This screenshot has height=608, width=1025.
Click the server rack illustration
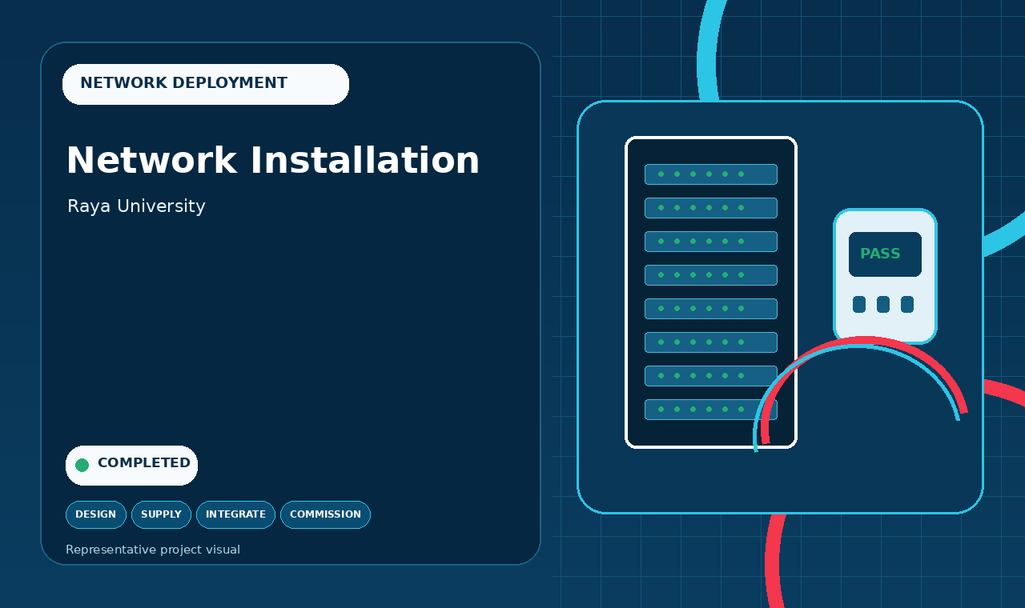711,292
